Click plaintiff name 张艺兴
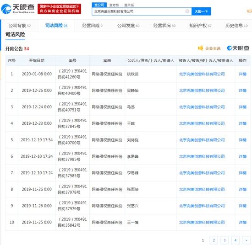This screenshot has width=252, height=245. coord(133,206)
